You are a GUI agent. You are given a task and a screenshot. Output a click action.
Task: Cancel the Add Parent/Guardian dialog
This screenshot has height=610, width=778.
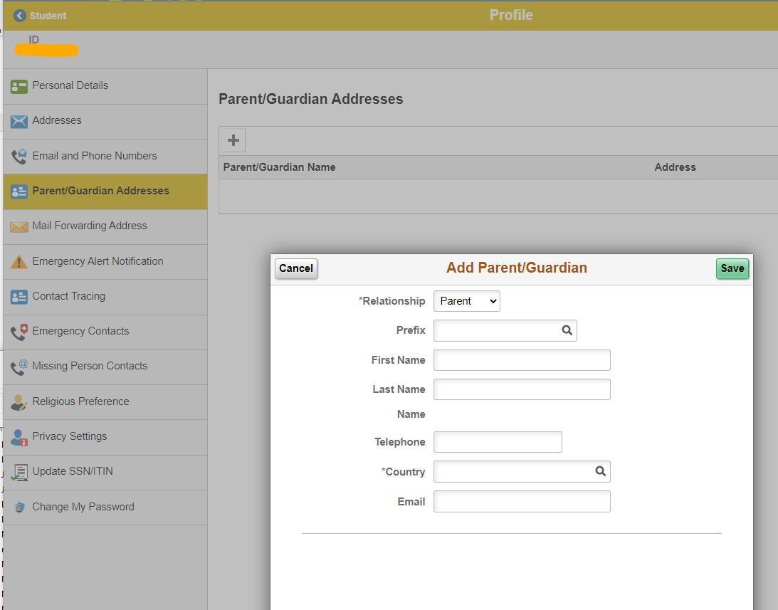(296, 268)
